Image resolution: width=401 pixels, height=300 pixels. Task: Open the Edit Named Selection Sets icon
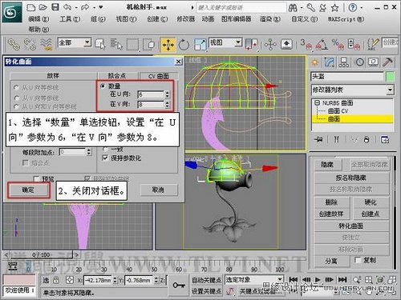pos(373,44)
